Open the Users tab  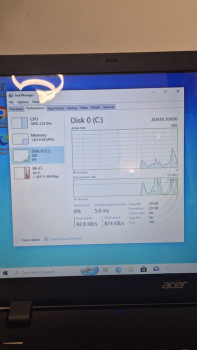pyautogui.click(x=84, y=107)
